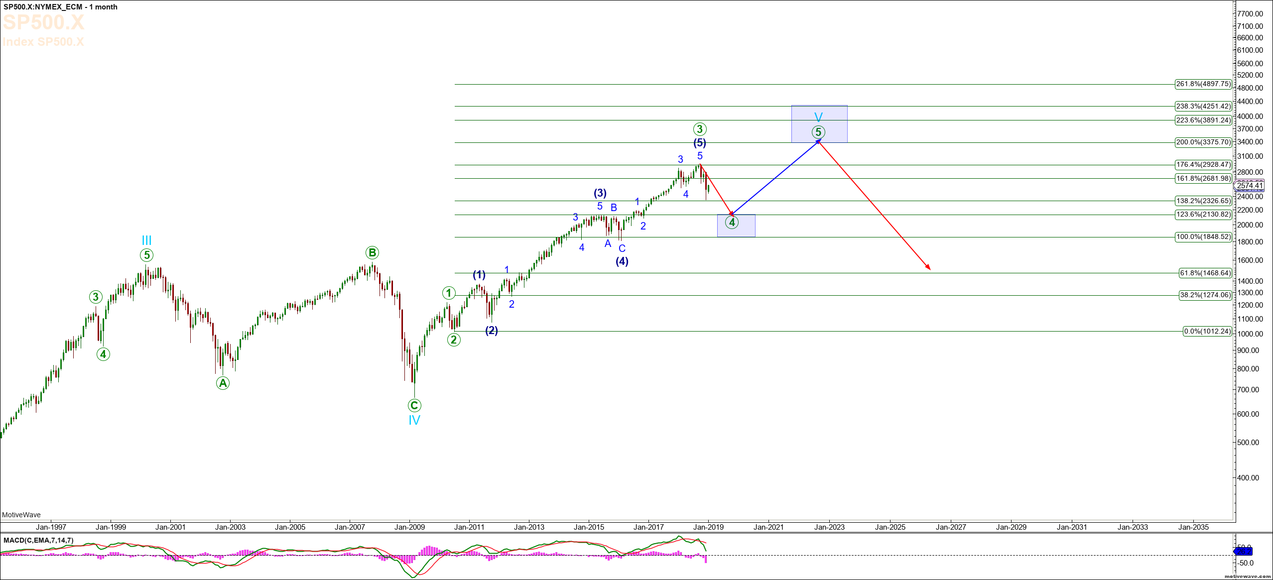Select the circled A wave label
This screenshot has height=580, width=1273.
click(x=223, y=383)
